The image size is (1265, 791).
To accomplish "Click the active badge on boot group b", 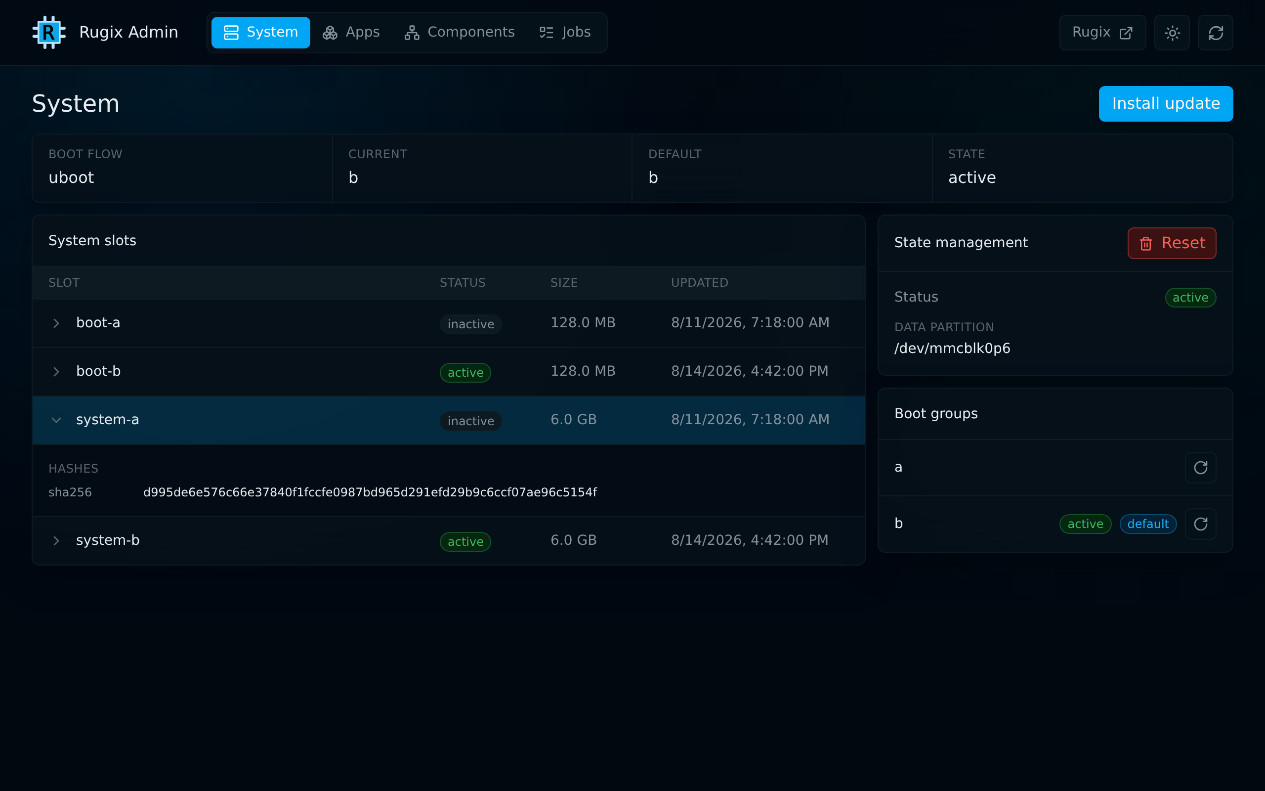I will click(x=1085, y=524).
